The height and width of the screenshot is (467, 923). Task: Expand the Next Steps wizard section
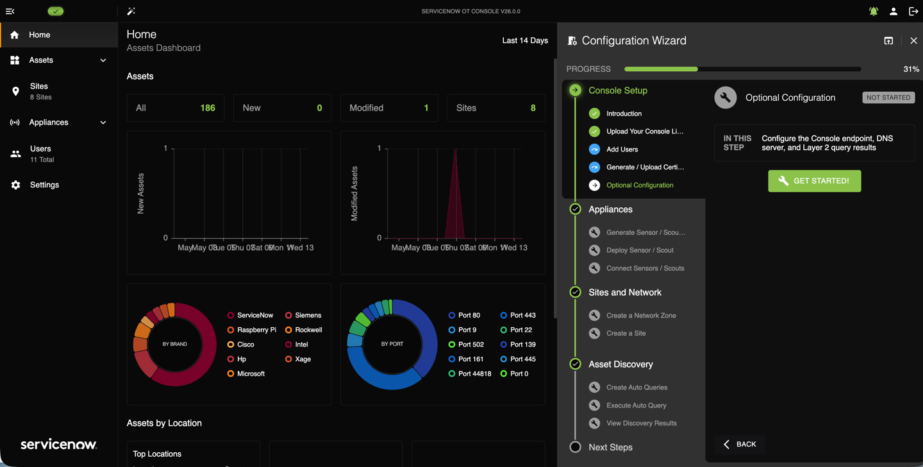610,447
